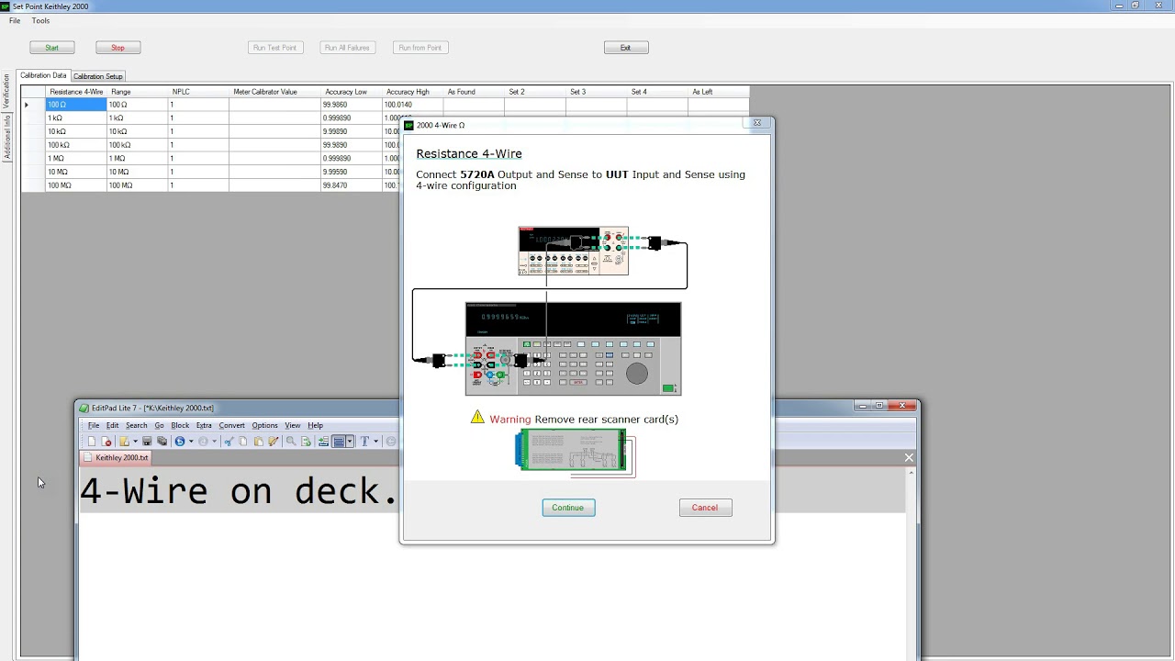This screenshot has width=1175, height=661.
Task: Click the 99.8470 Accuracy Low cell
Action: (352, 185)
